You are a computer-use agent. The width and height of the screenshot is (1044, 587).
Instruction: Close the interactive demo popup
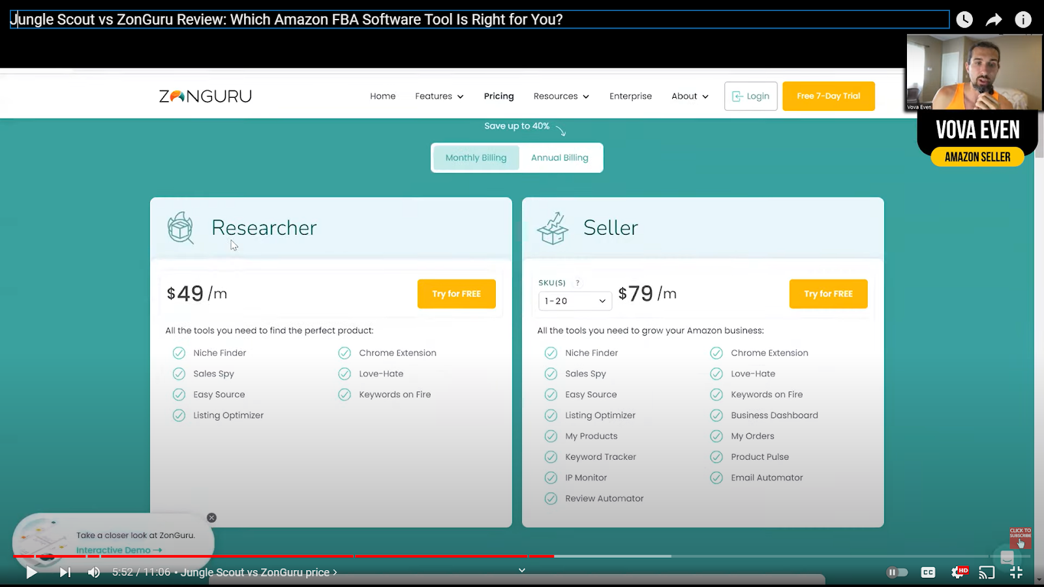211,518
